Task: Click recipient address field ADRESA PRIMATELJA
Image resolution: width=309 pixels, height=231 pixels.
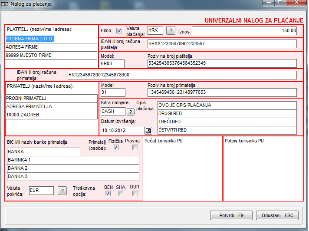Action: coord(52,107)
